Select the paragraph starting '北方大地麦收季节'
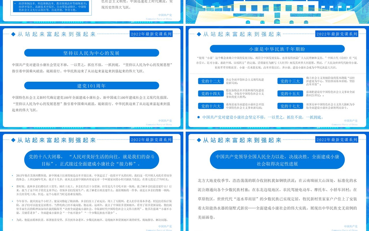369x231 pixels. coord(277,199)
